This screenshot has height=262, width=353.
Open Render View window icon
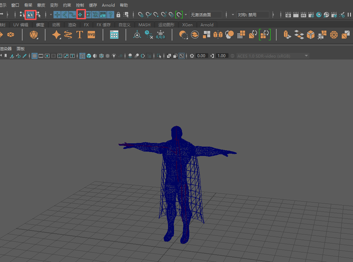(x=288, y=15)
